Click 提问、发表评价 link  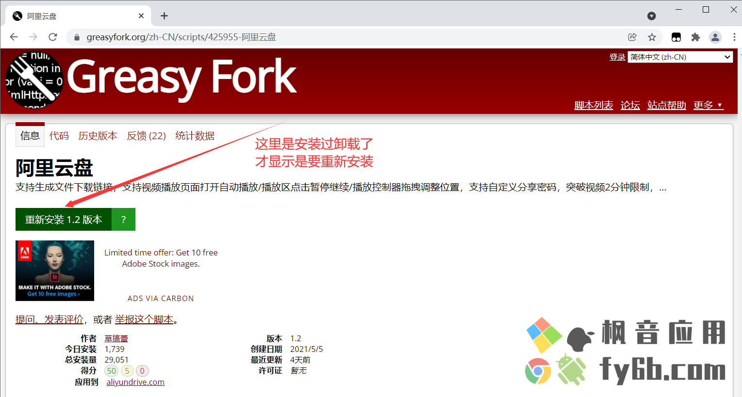[49, 319]
